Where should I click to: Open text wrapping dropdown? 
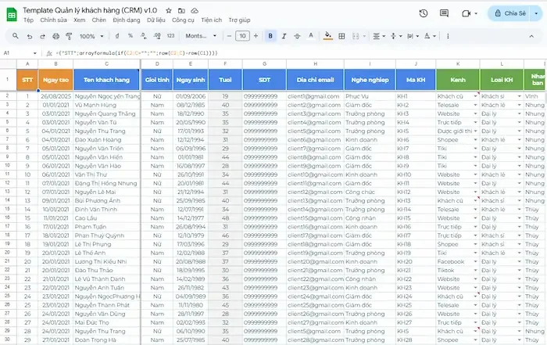[x=413, y=36]
